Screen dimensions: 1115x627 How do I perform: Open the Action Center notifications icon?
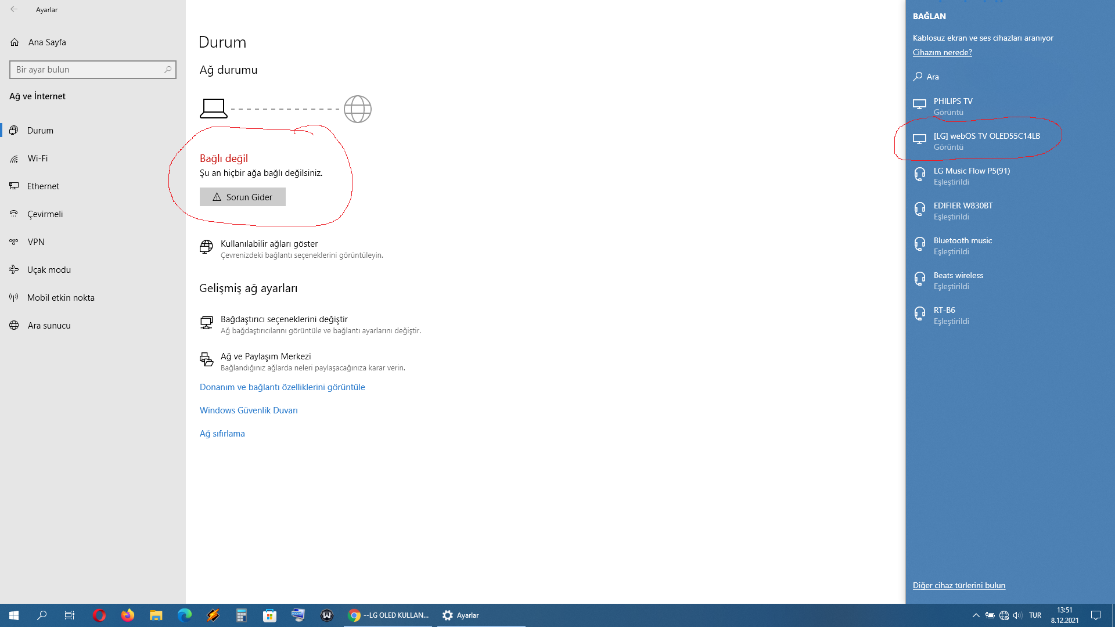click(x=1096, y=615)
